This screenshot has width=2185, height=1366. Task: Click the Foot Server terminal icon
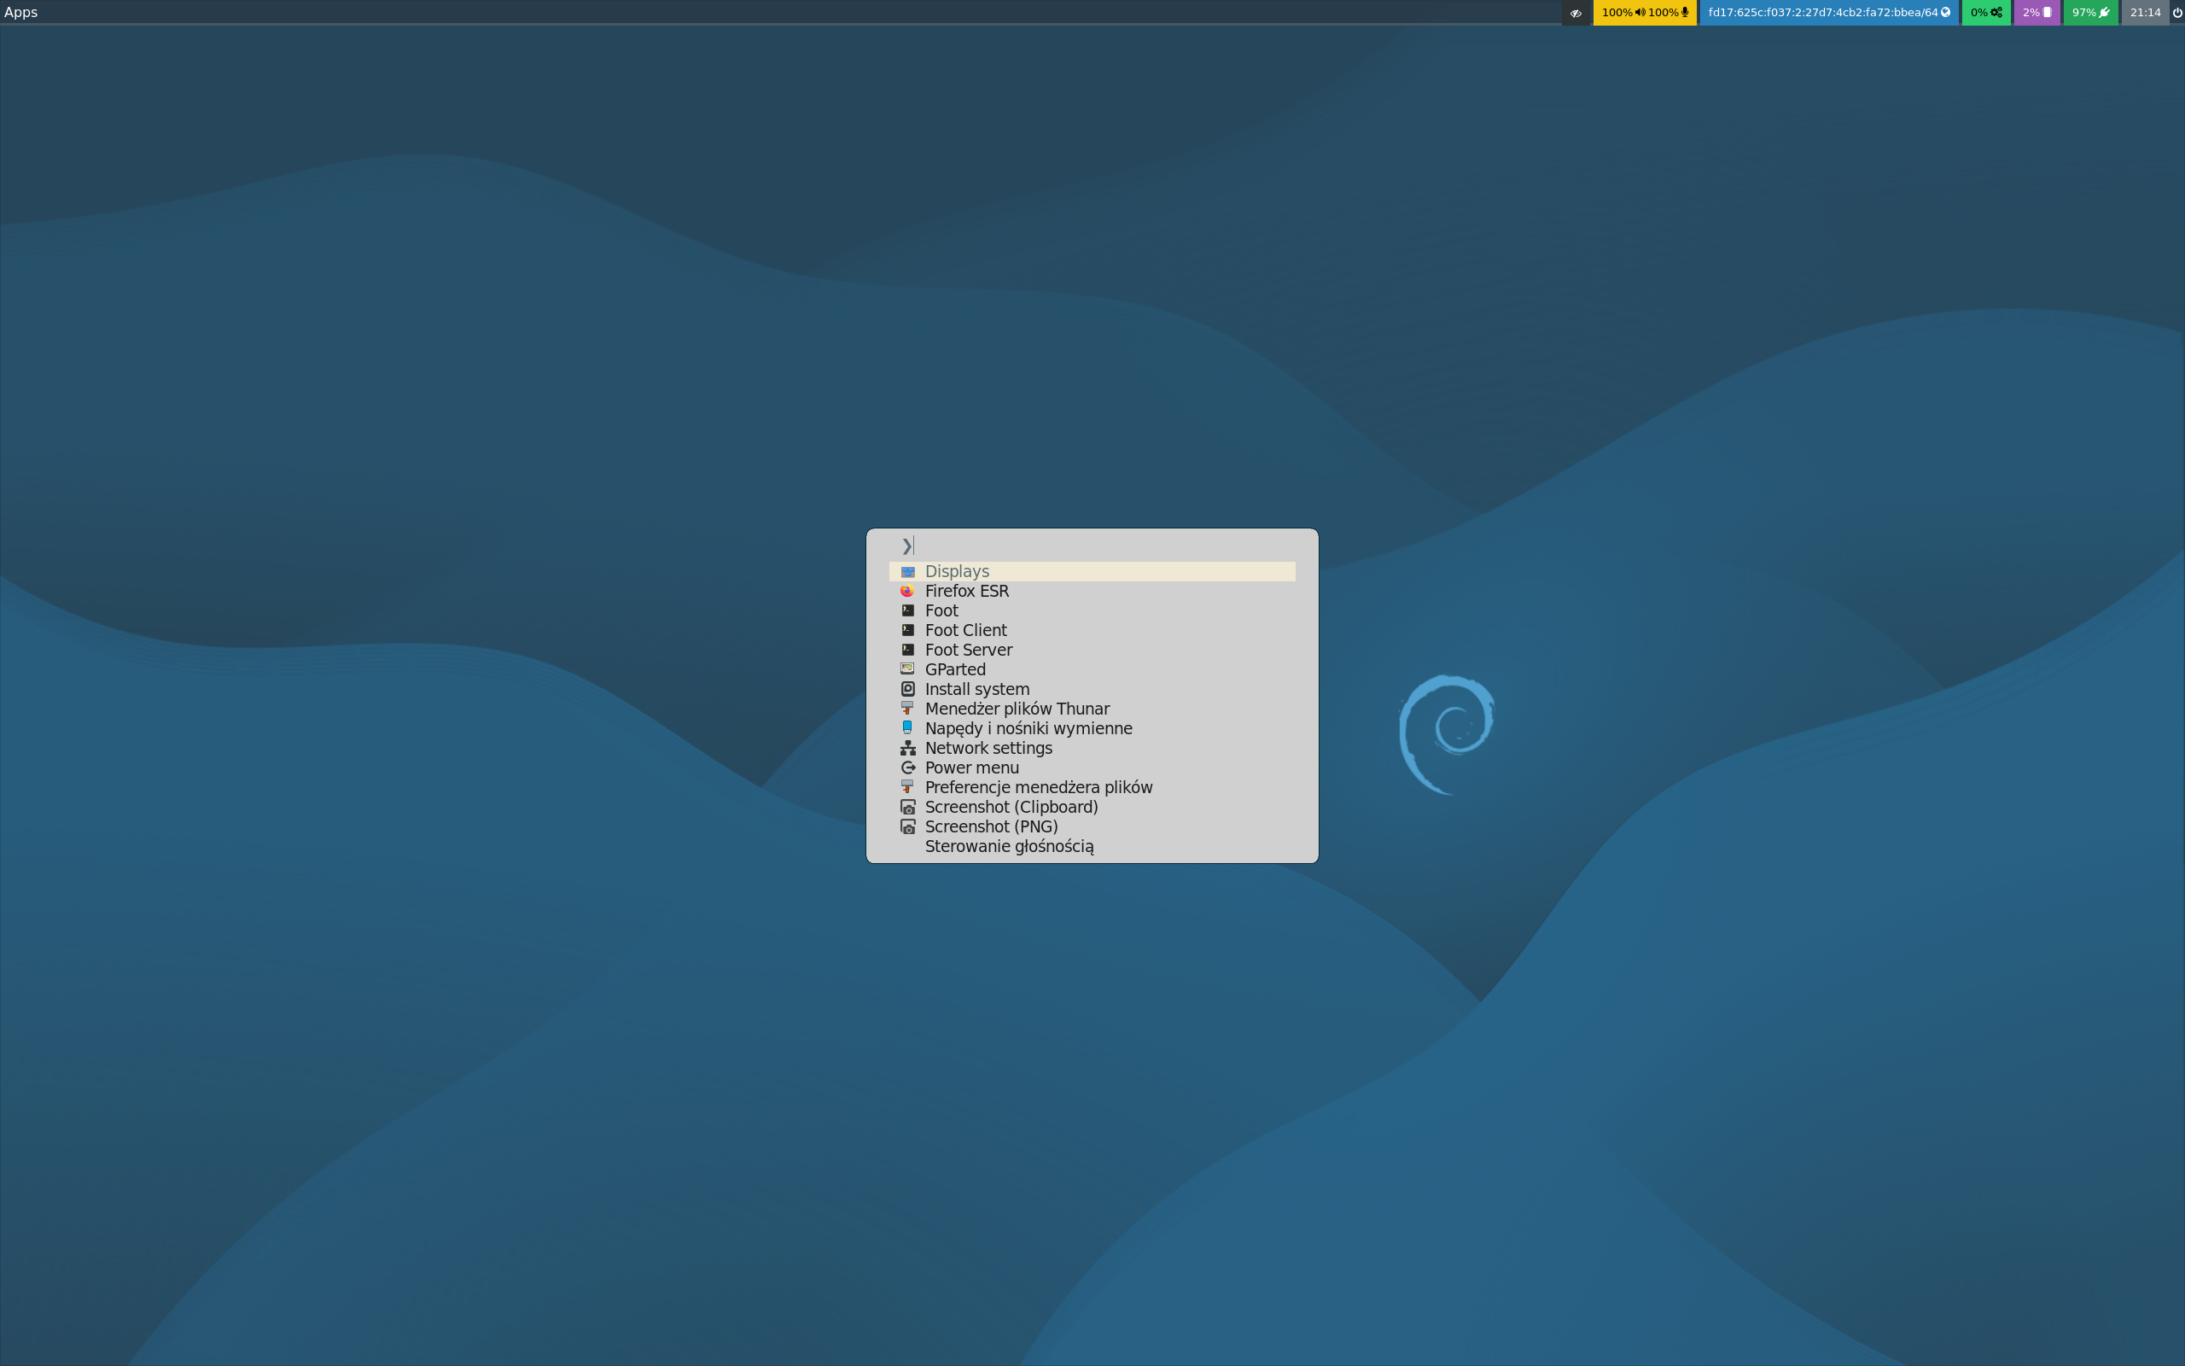(x=907, y=650)
